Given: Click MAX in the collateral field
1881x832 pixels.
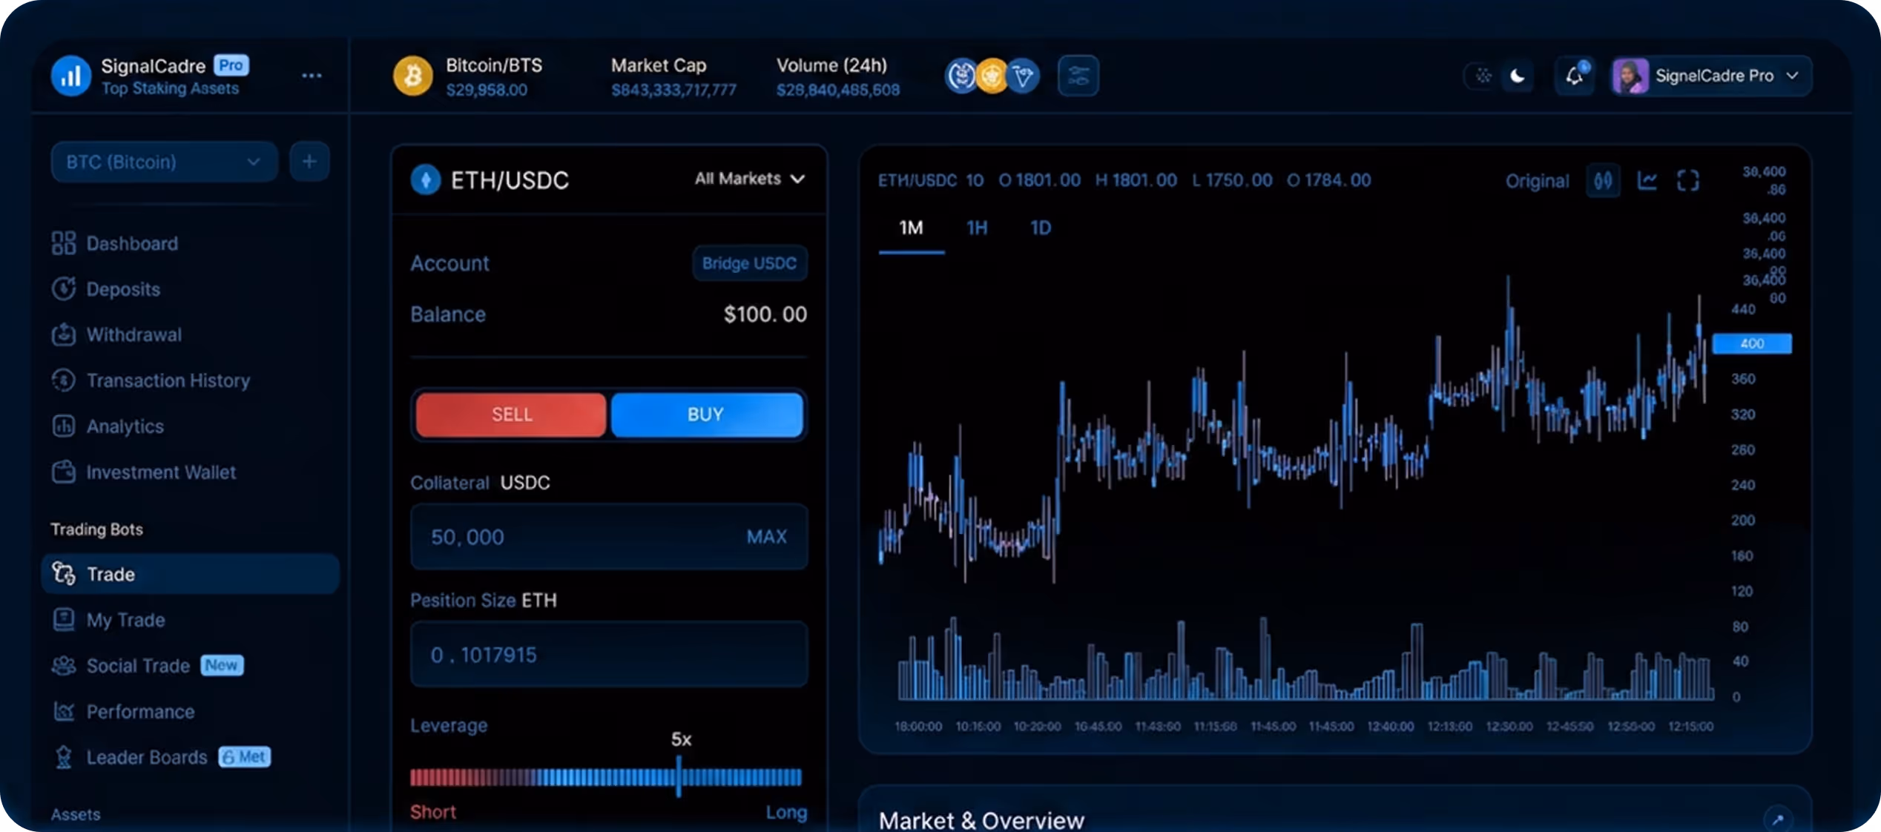Looking at the screenshot, I should click(x=766, y=537).
